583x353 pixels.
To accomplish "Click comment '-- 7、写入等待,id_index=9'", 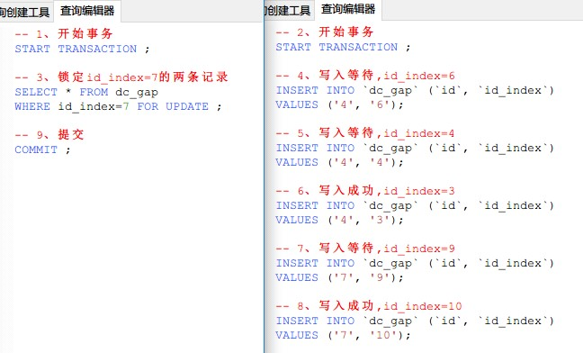I will [x=365, y=249].
